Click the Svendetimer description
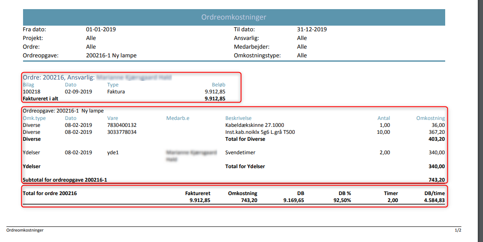The width and height of the screenshot is (483, 242). (x=240, y=152)
